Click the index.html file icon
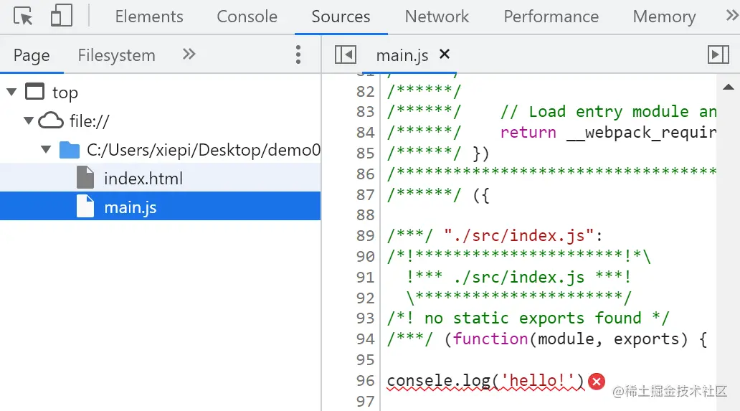Image resolution: width=740 pixels, height=411 pixels. [85, 178]
